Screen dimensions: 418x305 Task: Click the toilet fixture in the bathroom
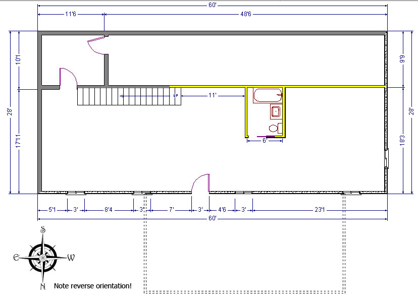tap(274, 128)
